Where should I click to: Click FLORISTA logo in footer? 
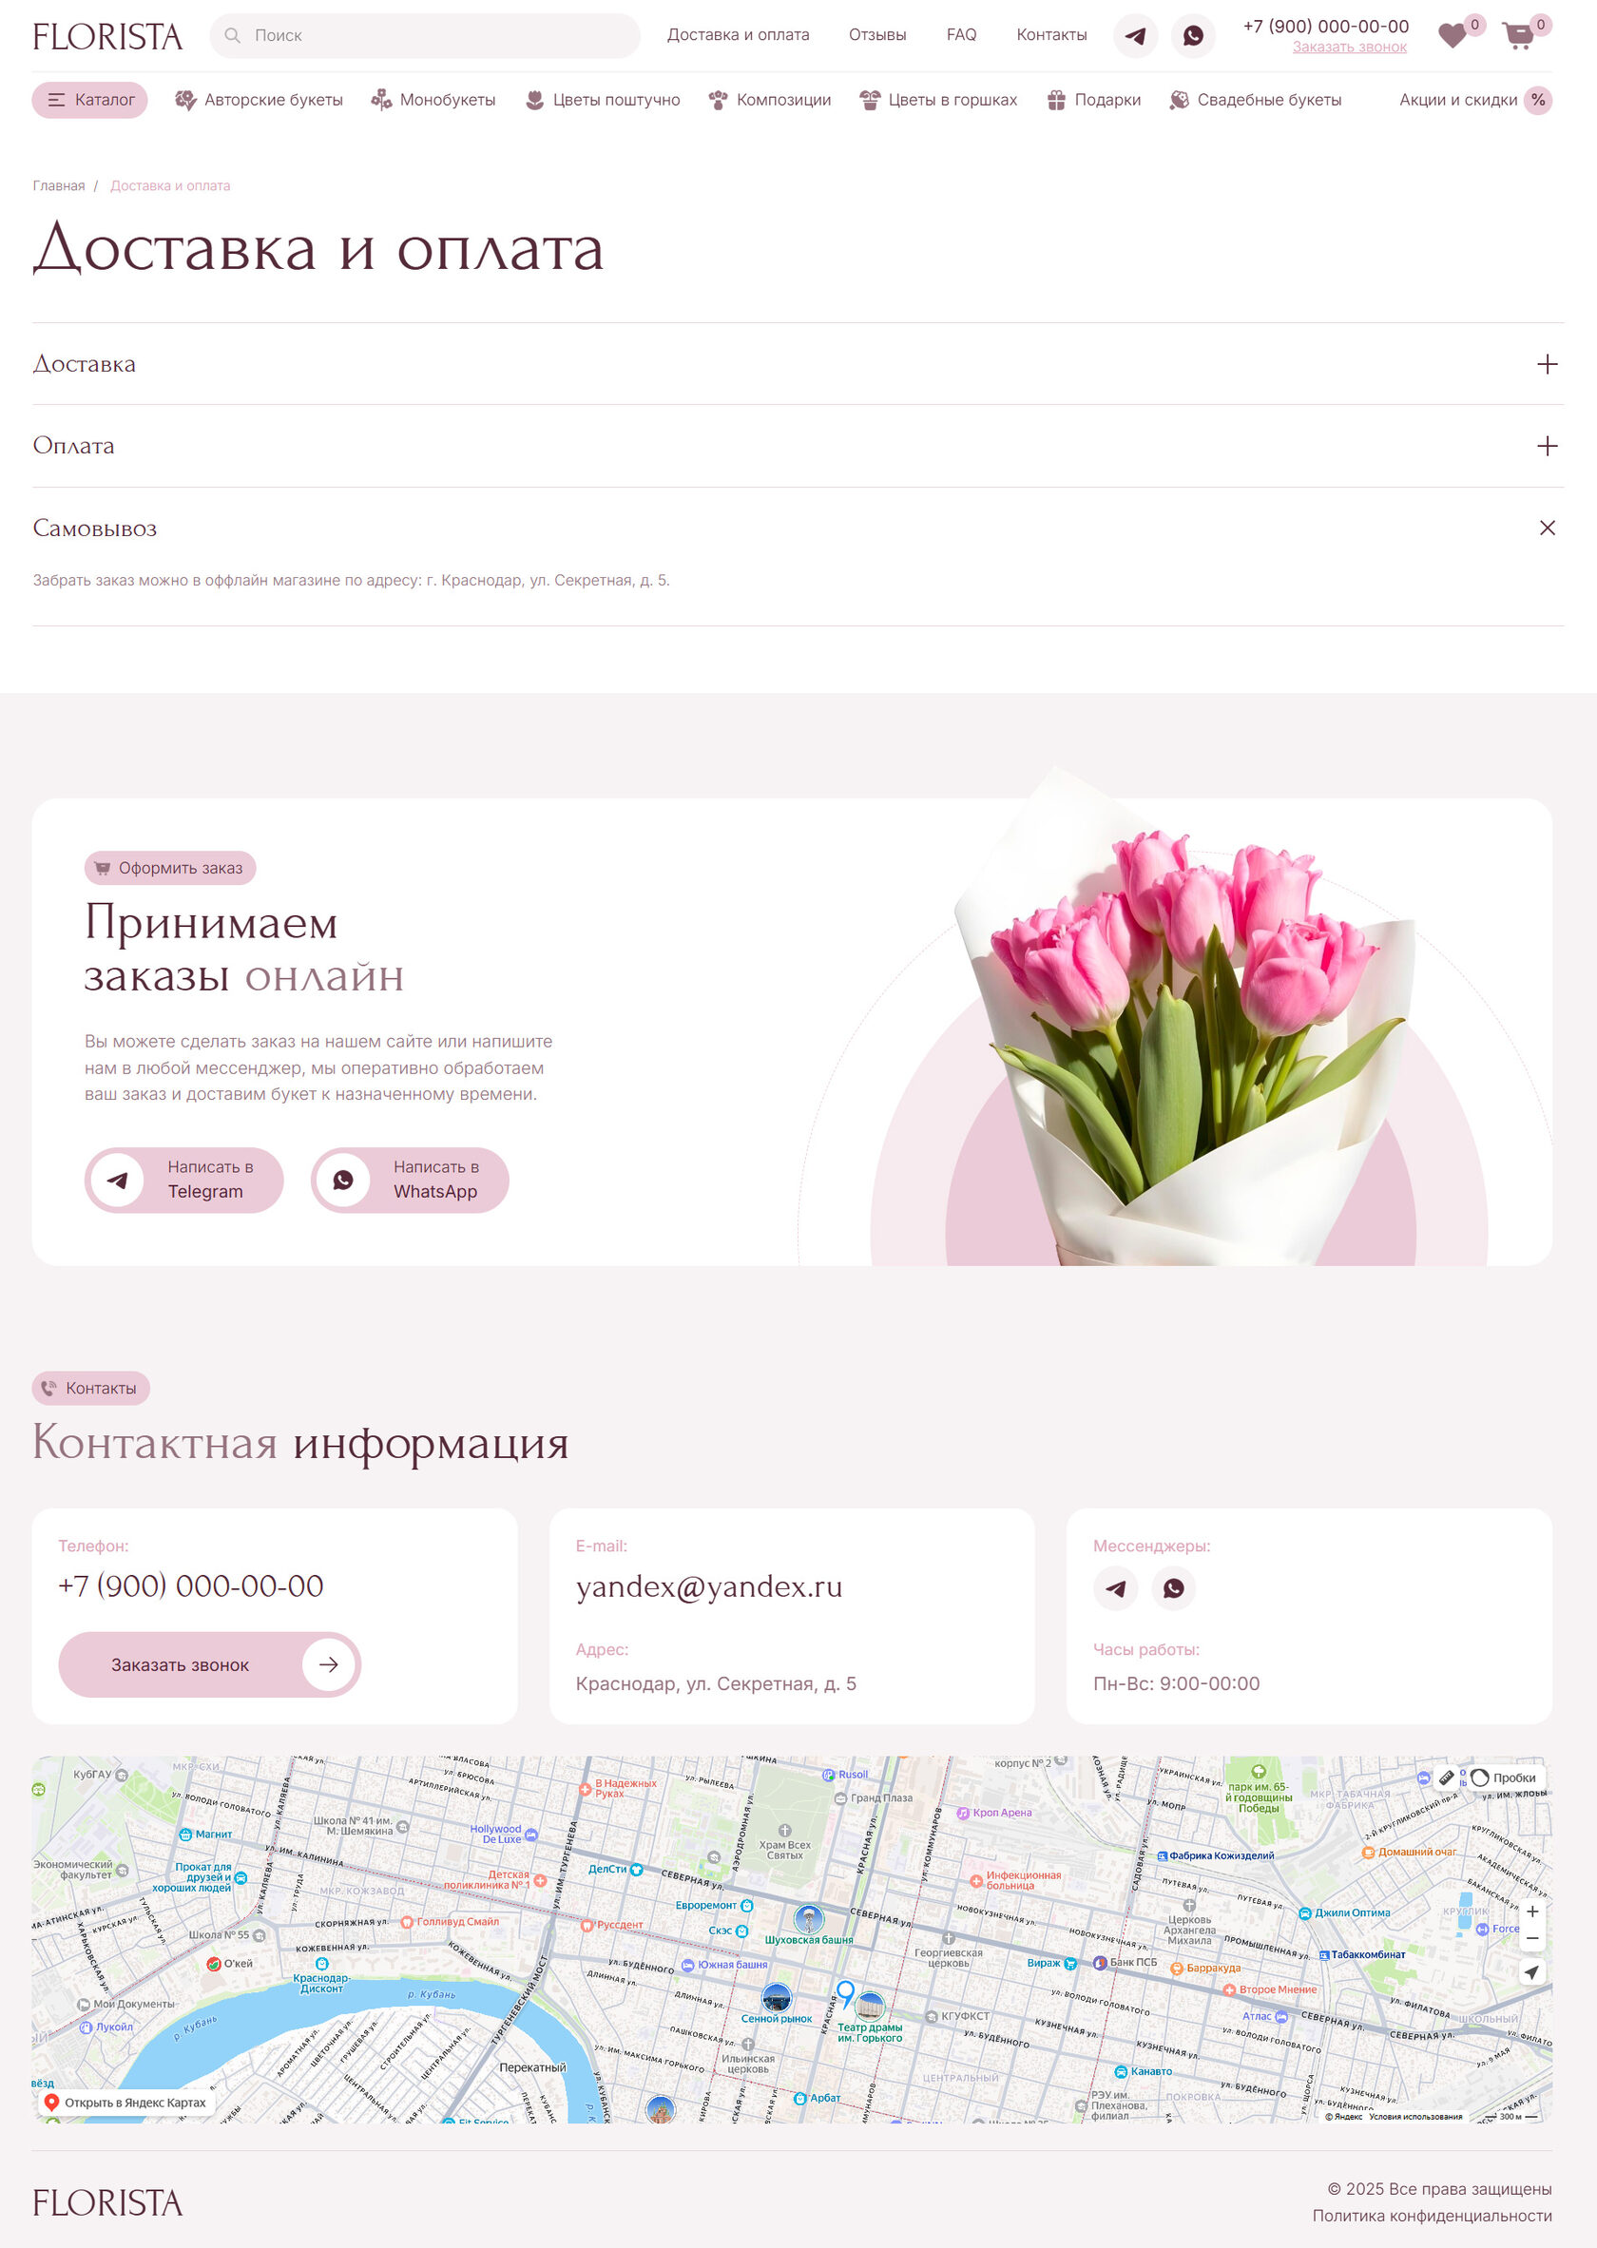click(107, 2202)
